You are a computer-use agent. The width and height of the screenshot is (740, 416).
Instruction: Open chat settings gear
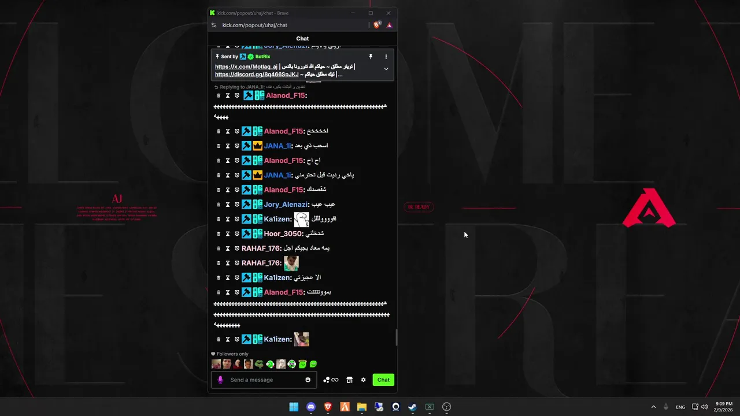(363, 380)
